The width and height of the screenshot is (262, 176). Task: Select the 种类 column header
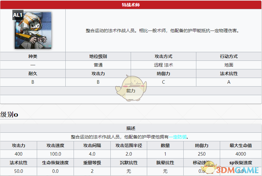pos(33,56)
